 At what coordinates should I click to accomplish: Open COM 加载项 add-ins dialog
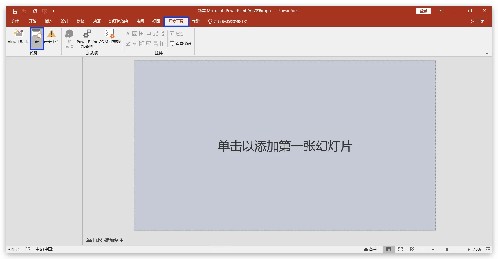coord(110,36)
